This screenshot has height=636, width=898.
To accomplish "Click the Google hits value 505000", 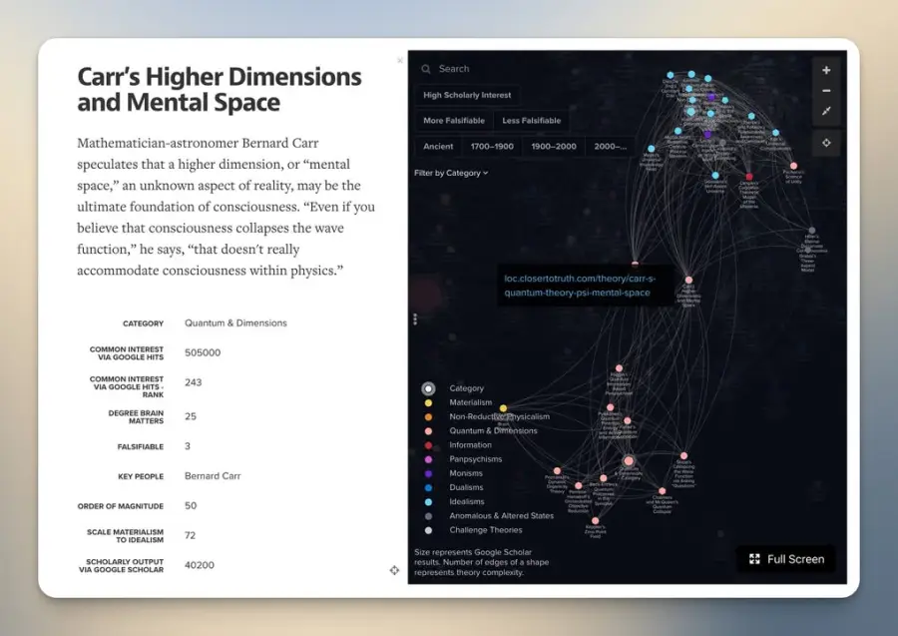I will pos(203,353).
